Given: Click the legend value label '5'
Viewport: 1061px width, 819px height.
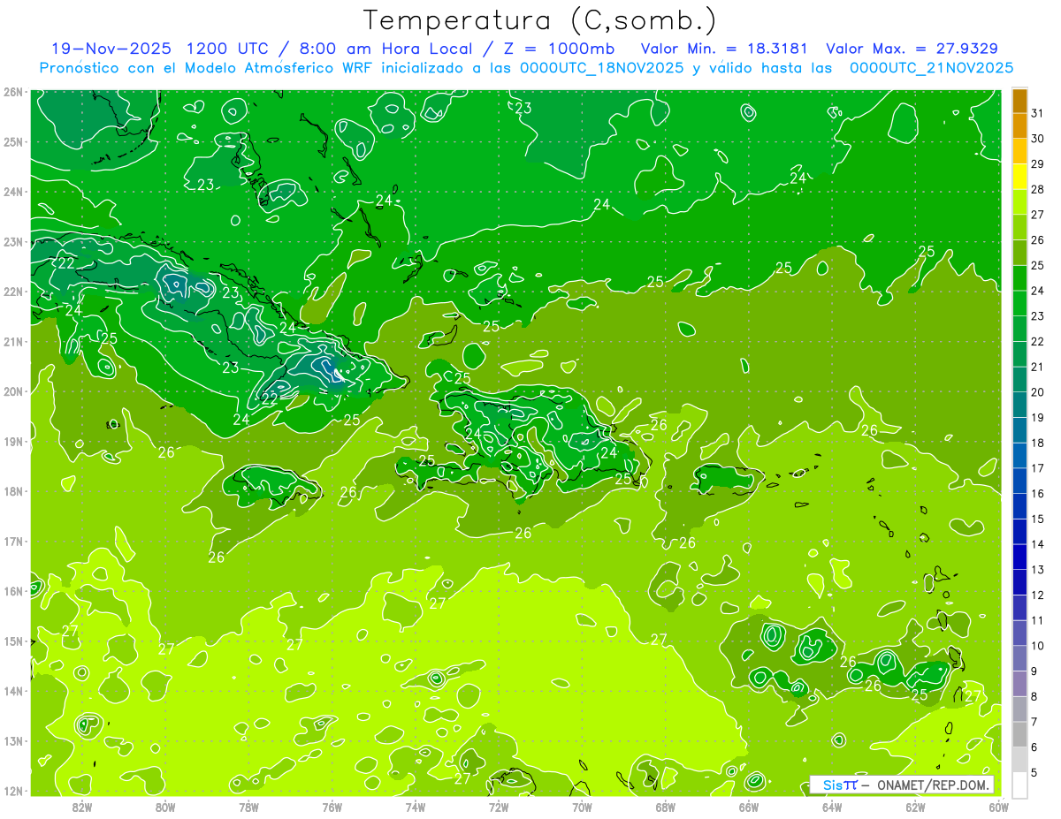Looking at the screenshot, I should [x=1035, y=772].
